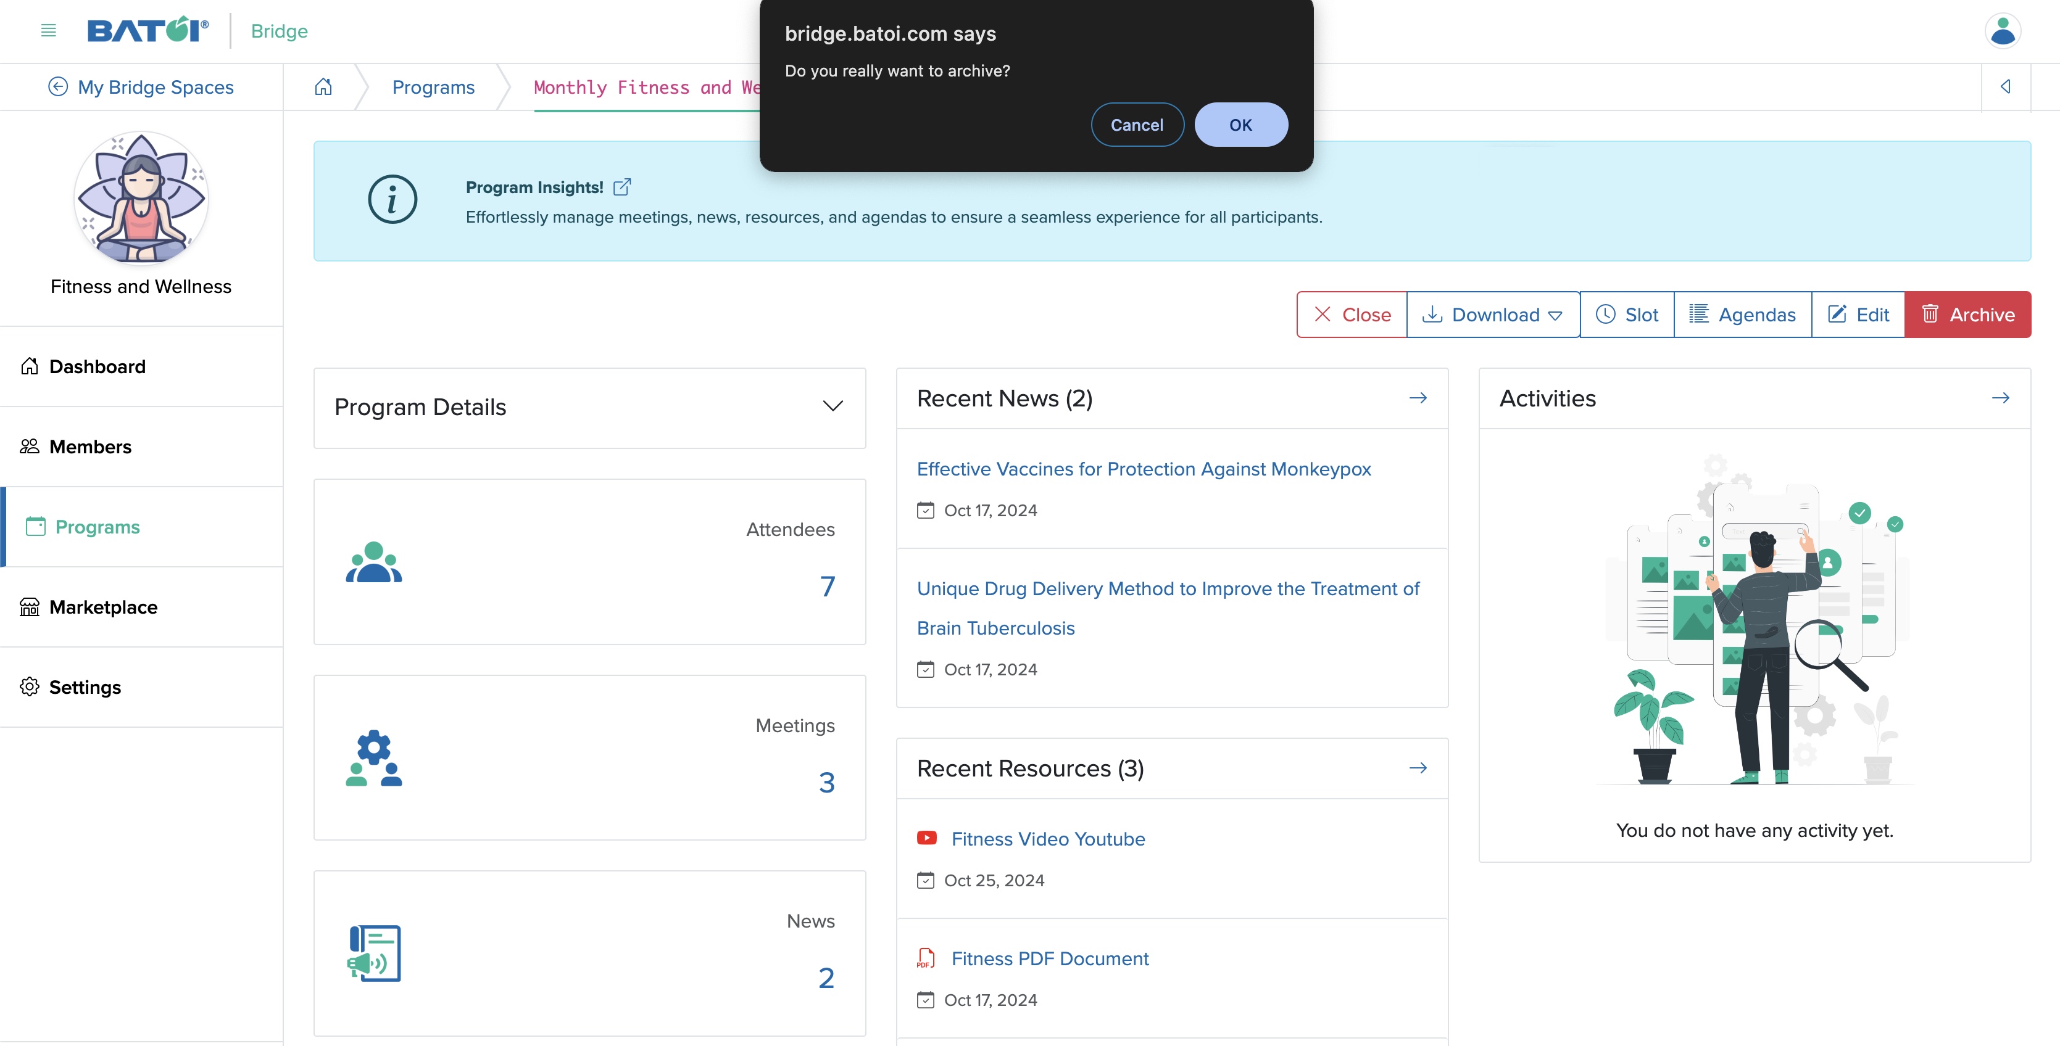
Task: Click the YouTube icon next to Fitness Video
Action: click(x=927, y=838)
